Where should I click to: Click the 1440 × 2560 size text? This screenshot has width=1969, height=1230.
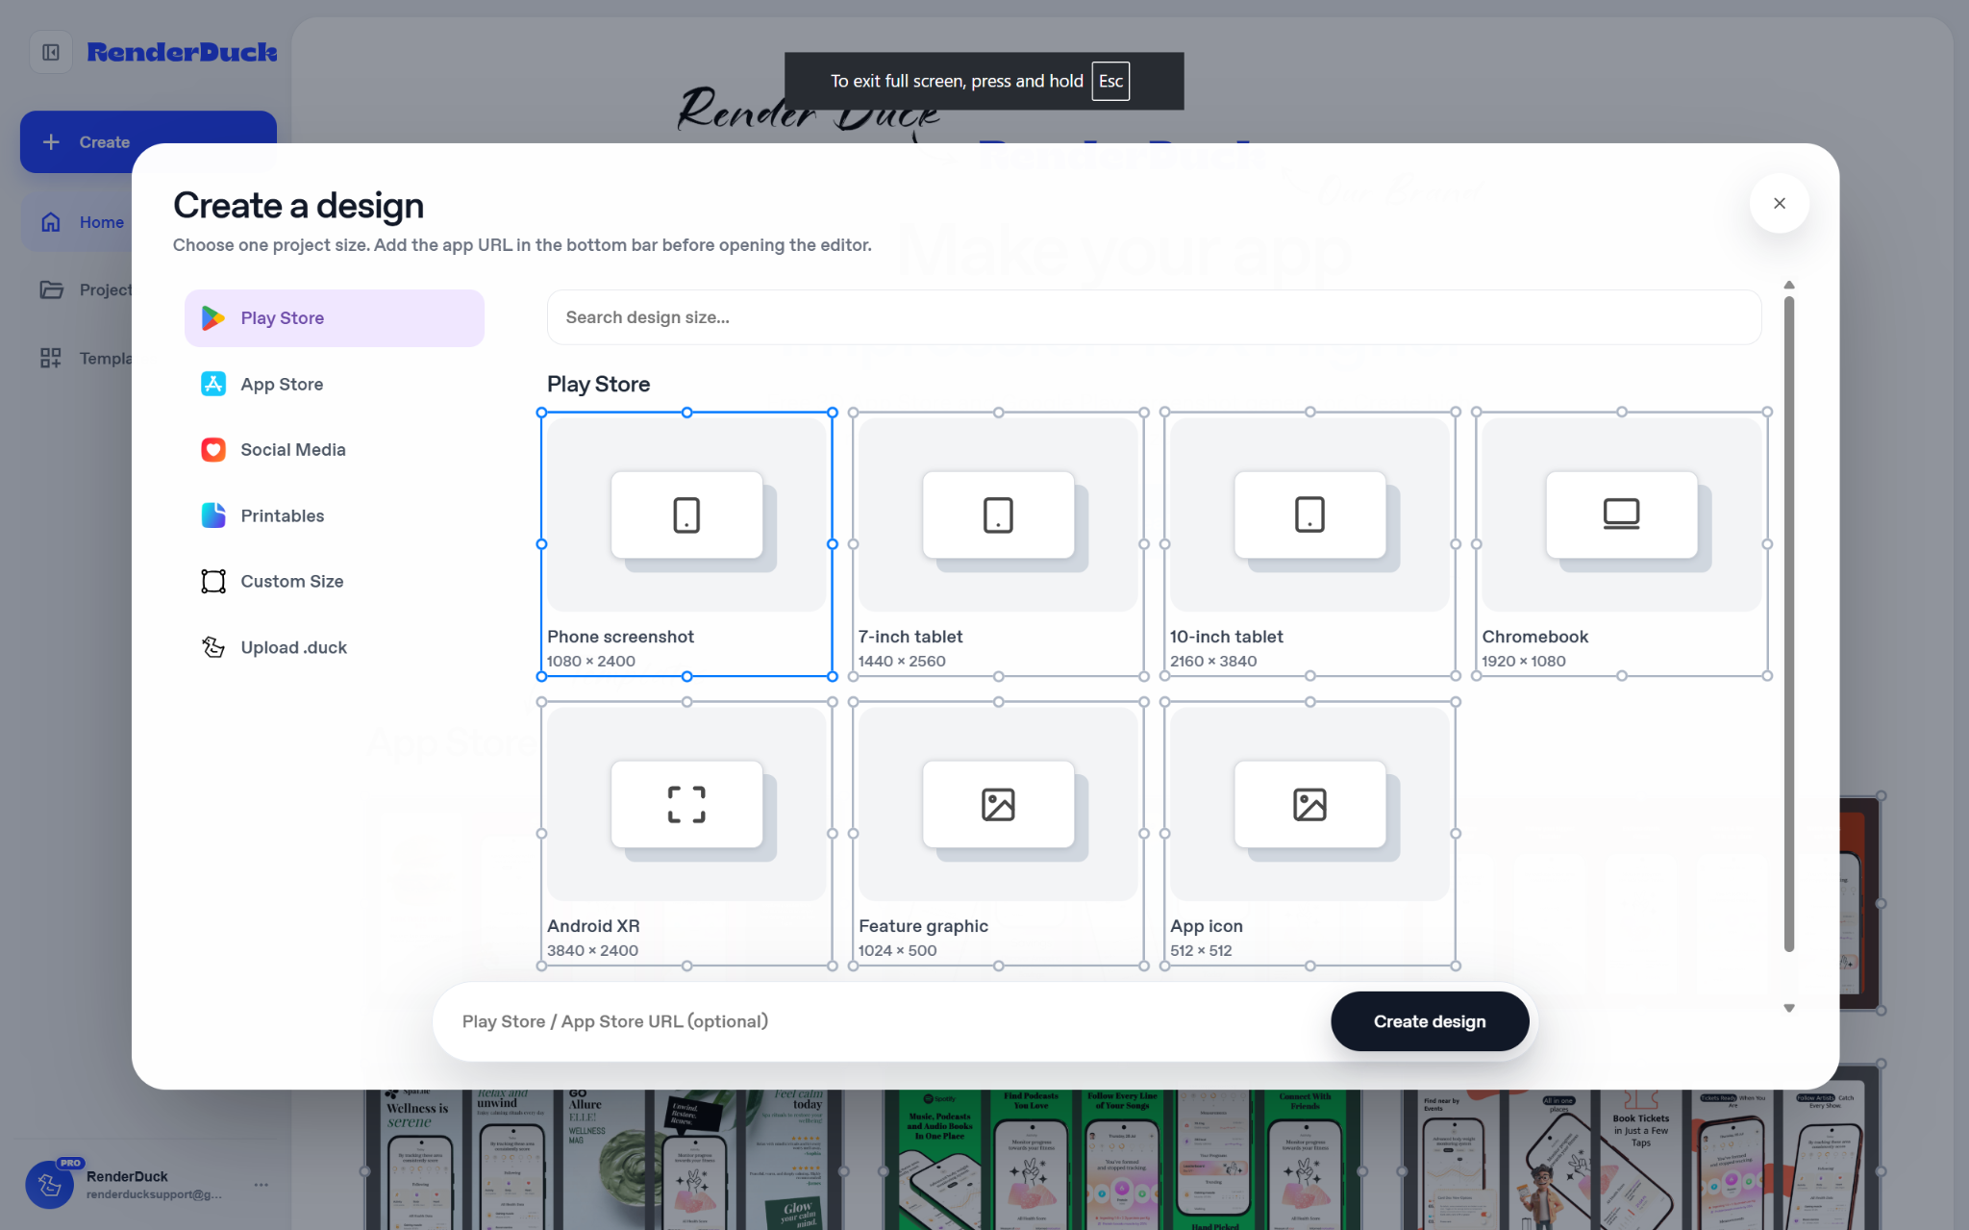tap(901, 662)
